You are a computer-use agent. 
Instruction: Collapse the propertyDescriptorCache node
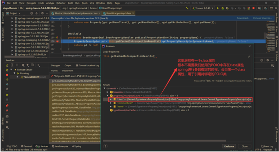tap(107, 95)
